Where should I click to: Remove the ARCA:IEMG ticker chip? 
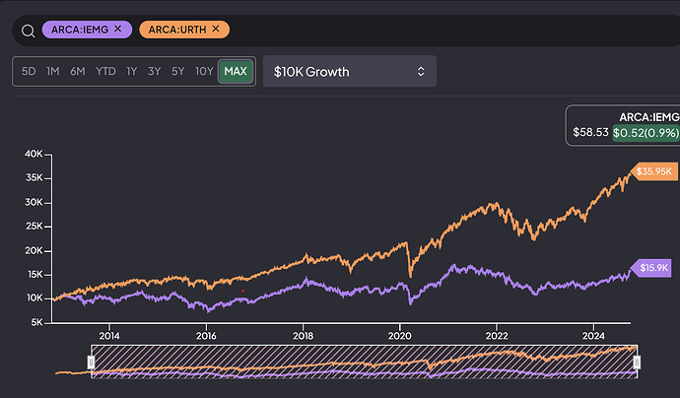pos(117,30)
